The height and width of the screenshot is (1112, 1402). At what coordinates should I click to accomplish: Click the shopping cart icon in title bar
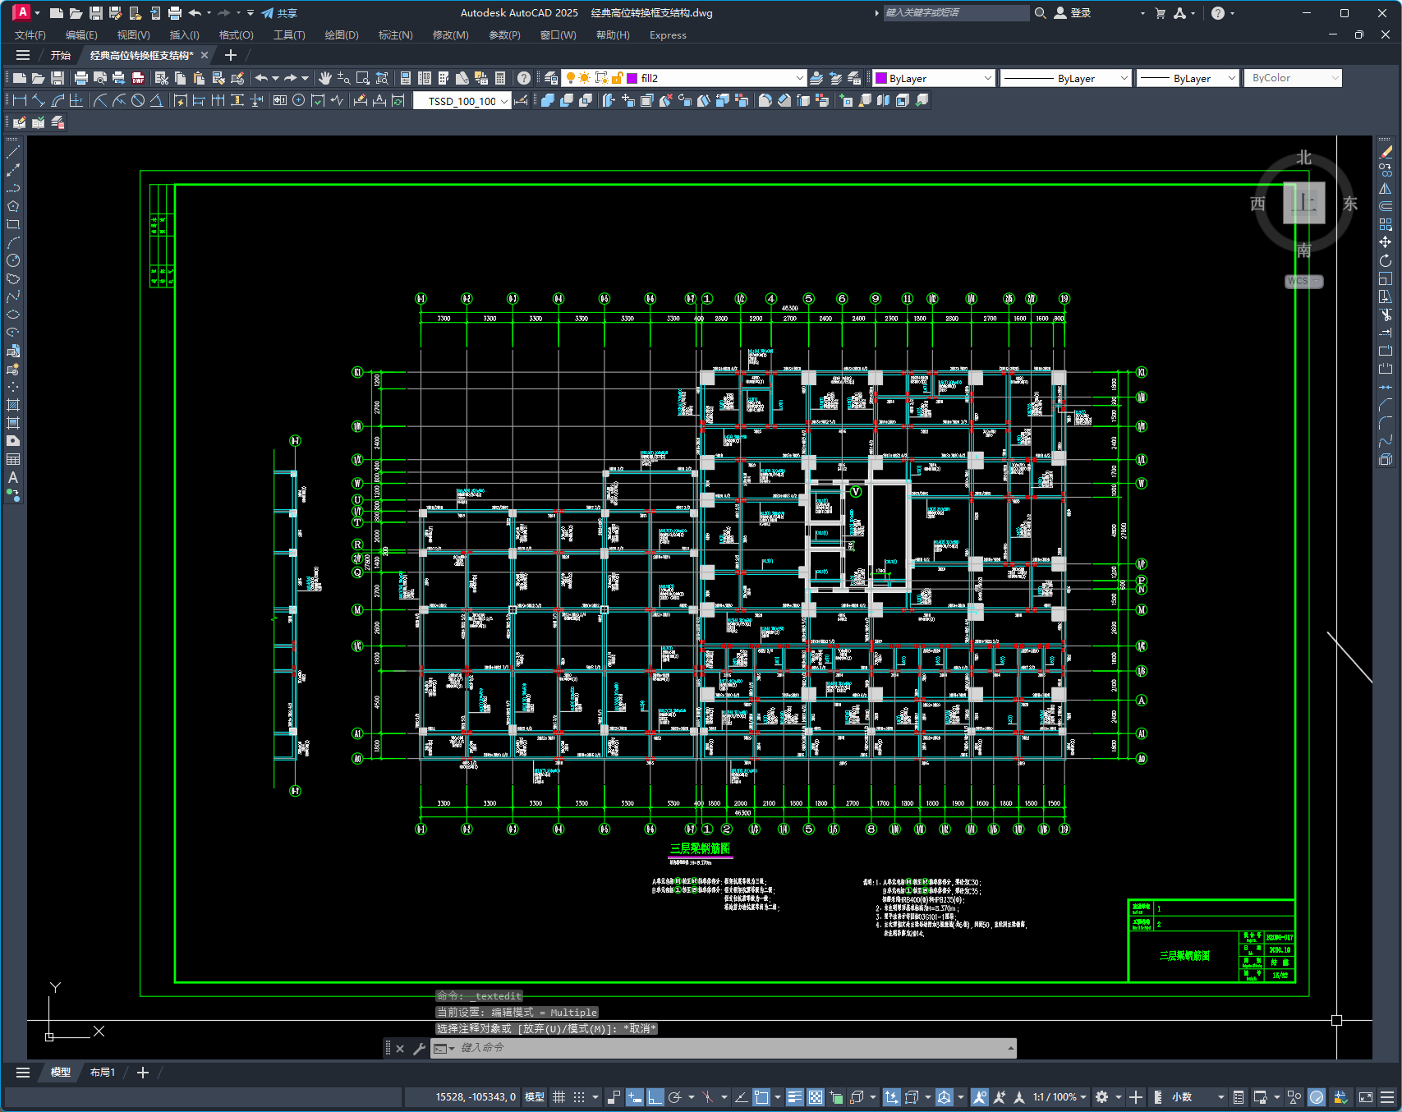pos(1160,13)
